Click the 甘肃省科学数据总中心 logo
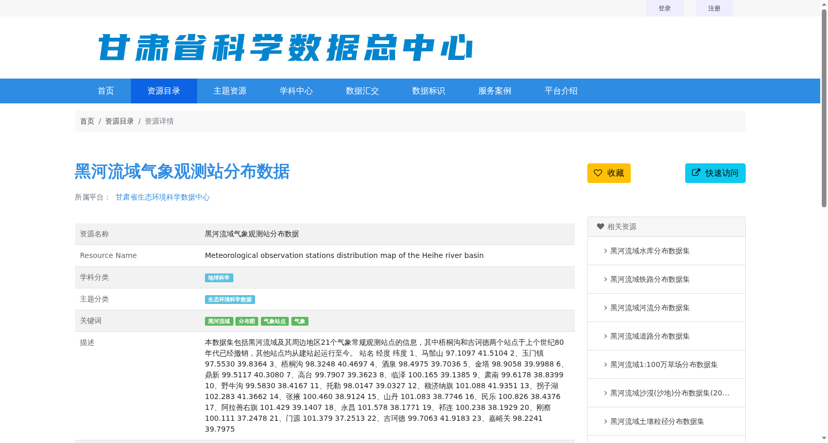This screenshot has width=828, height=443. [285, 48]
